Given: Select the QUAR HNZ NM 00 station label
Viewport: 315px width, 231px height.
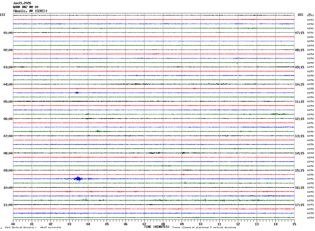Looking at the screenshot, I should click(26, 7).
